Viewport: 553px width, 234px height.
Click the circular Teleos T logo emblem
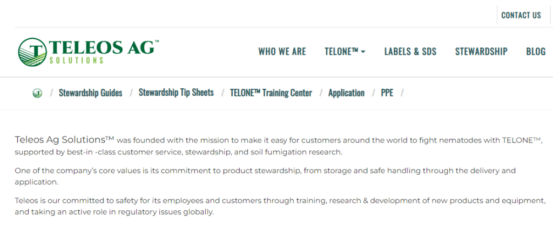tap(32, 52)
